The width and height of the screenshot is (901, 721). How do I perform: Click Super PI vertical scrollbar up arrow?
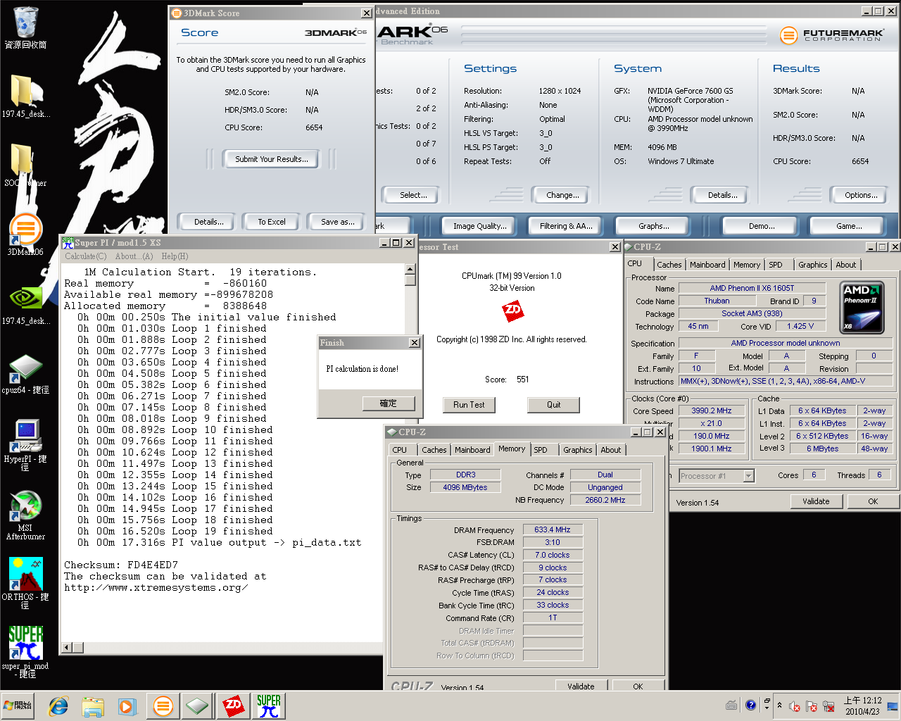tap(410, 269)
